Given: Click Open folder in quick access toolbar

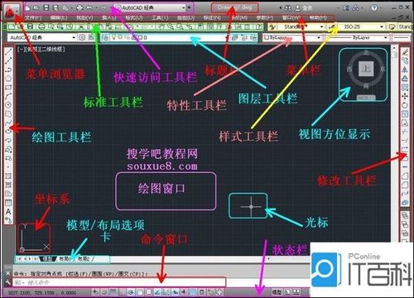Looking at the screenshot, I should coord(36,8).
